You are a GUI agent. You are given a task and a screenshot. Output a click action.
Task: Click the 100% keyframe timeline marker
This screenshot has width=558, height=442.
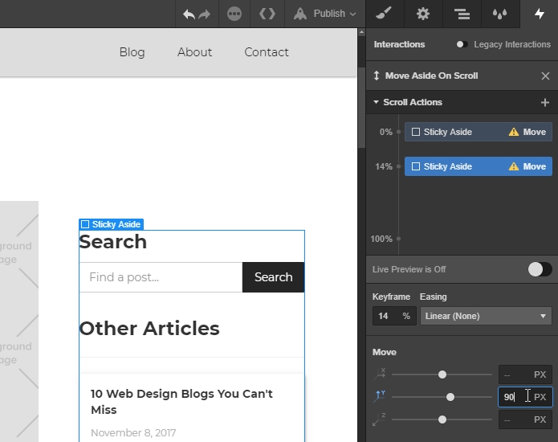pos(398,239)
